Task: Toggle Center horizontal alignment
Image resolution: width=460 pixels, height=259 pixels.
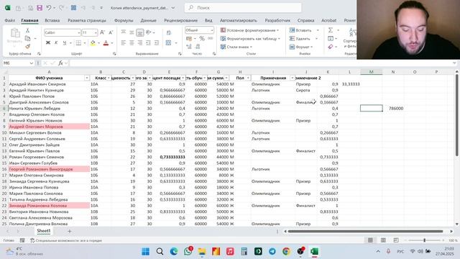Action: click(132, 43)
